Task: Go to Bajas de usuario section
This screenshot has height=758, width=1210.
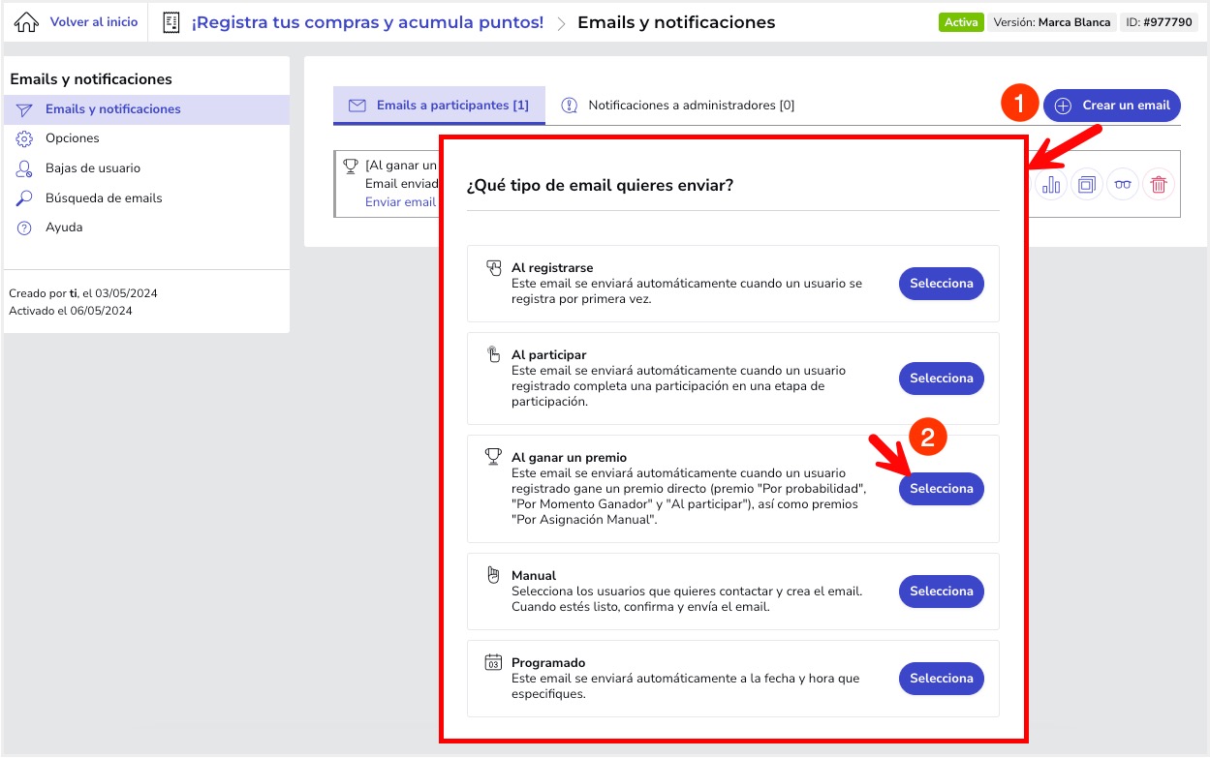Action: pos(93,168)
